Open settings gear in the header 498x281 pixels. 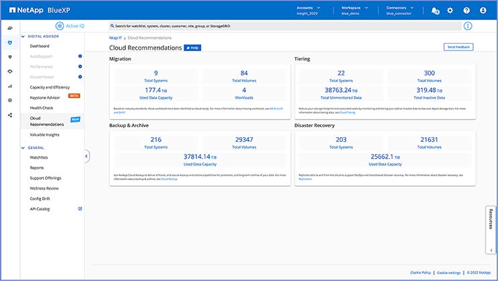450,11
